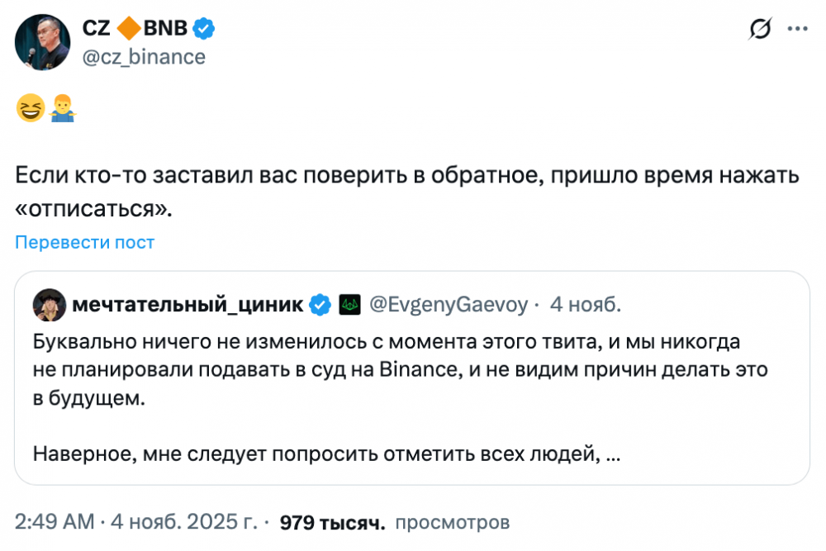Click the shrugging person emoji
The image size is (826, 551).
click(x=62, y=108)
